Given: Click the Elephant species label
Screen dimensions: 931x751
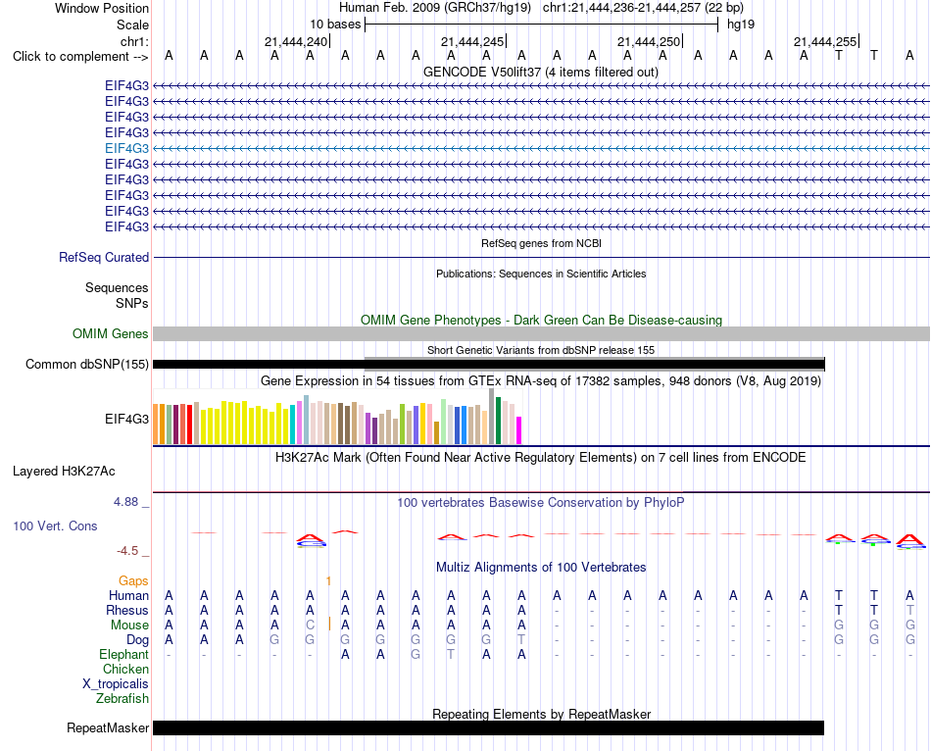Looking at the screenshot, I should [x=123, y=654].
